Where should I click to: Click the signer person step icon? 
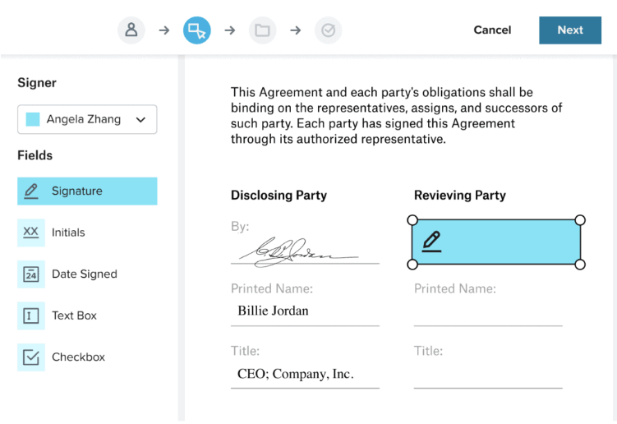[131, 30]
